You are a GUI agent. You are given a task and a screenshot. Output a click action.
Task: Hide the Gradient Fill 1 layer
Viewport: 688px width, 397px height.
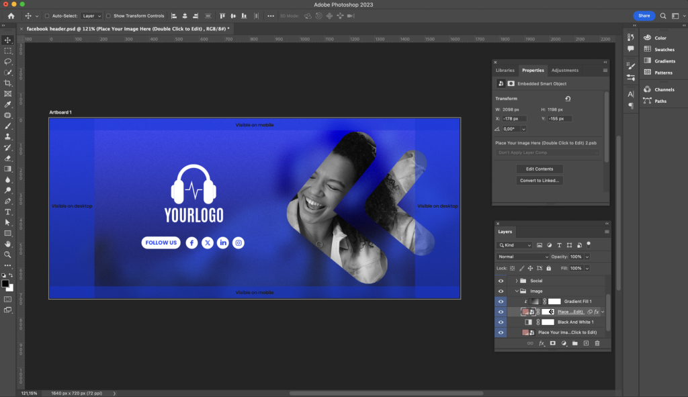click(x=501, y=302)
